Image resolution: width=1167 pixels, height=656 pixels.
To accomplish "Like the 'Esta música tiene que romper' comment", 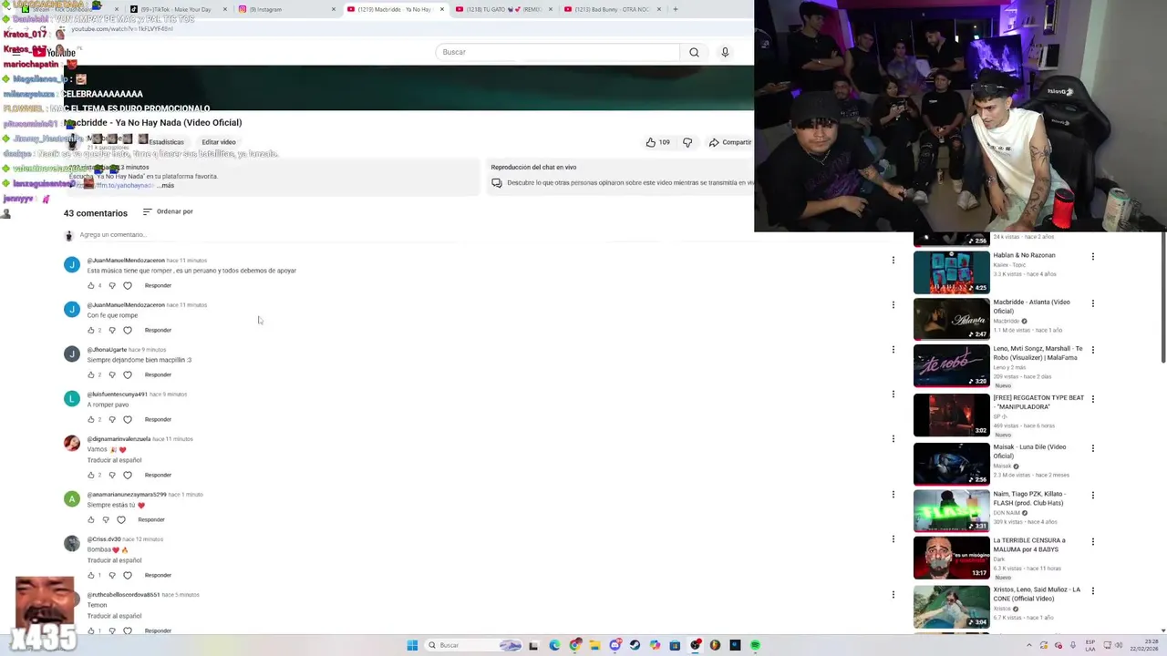I will pos(91,285).
